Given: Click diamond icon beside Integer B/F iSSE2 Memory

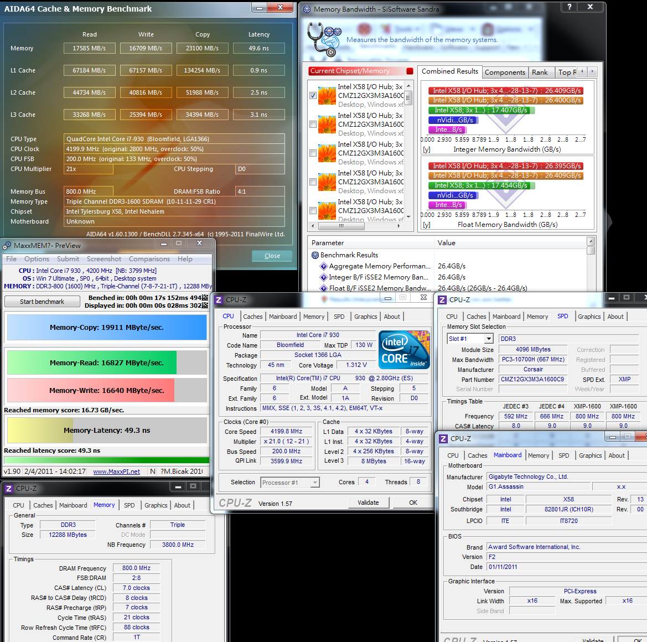Looking at the screenshot, I should (323, 277).
